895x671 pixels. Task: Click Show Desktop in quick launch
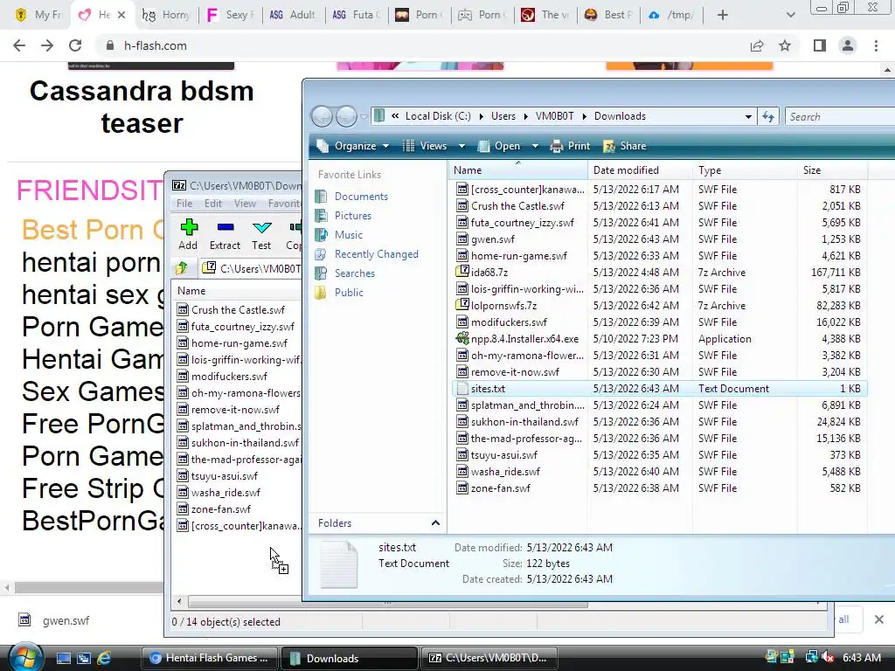coord(63,658)
